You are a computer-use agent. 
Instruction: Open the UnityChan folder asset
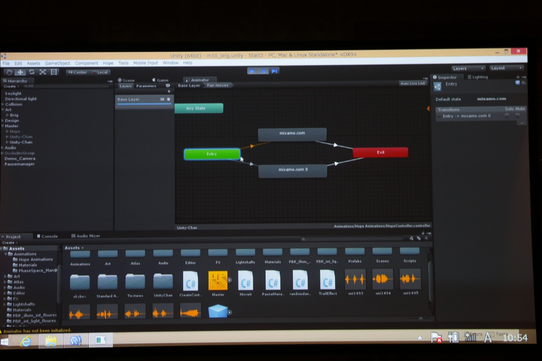point(163,285)
